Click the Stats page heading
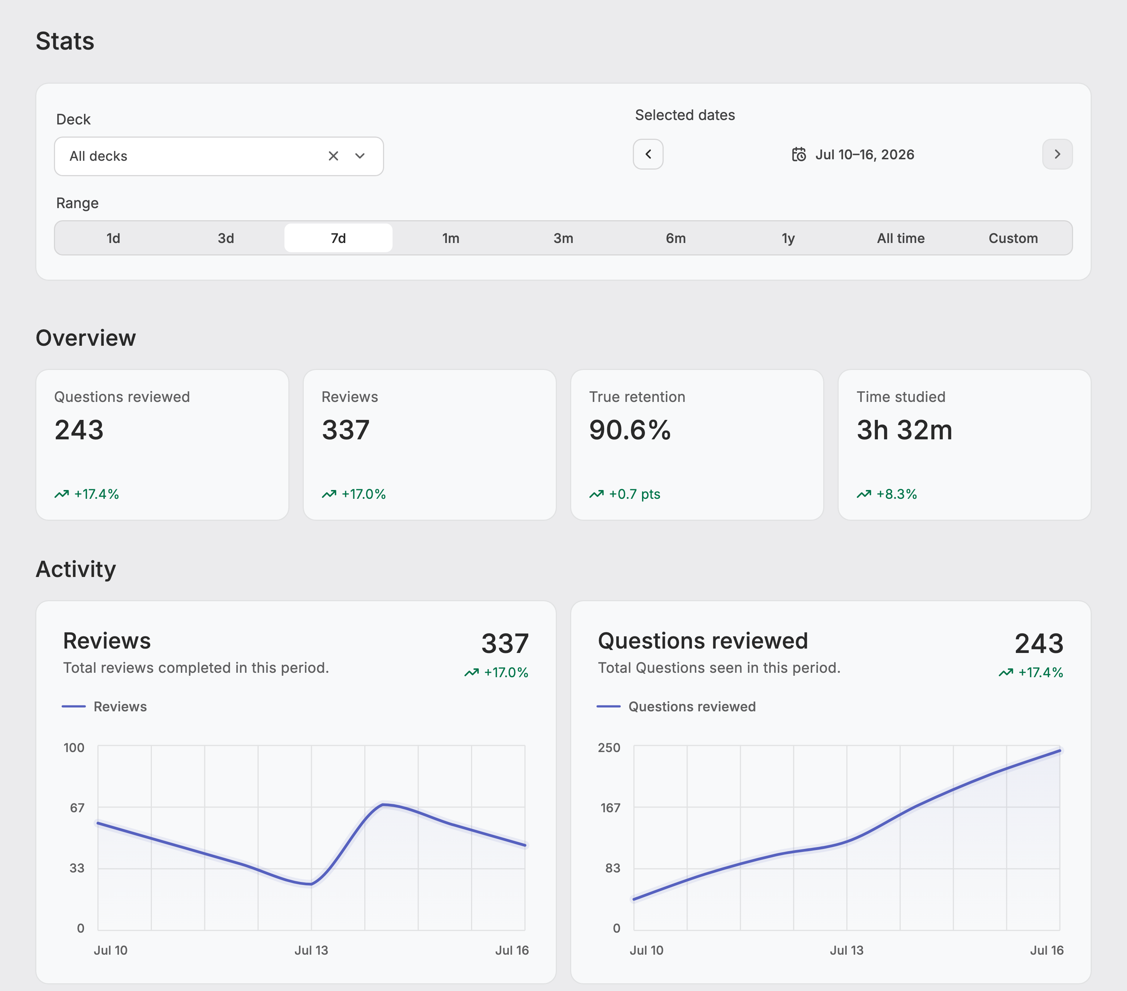Image resolution: width=1127 pixels, height=991 pixels. click(65, 41)
